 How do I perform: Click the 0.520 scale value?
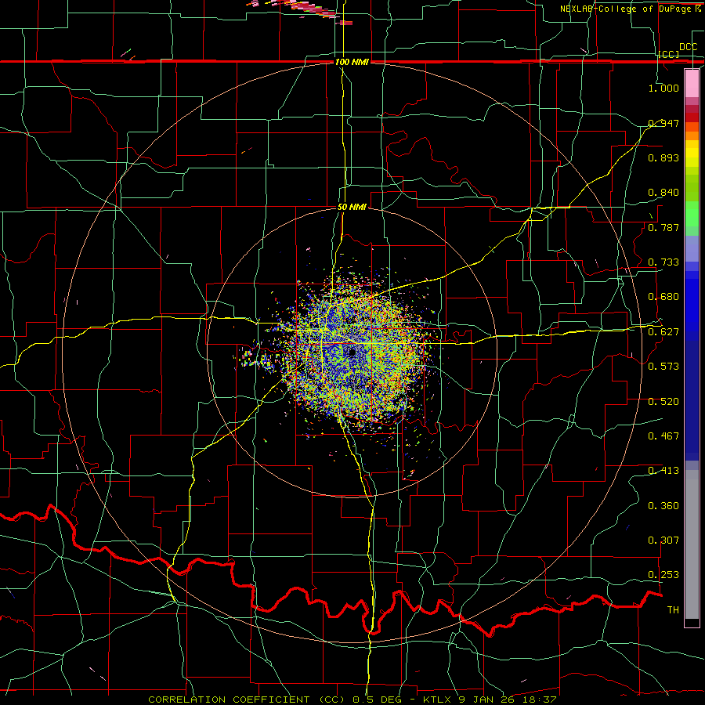[x=663, y=401]
